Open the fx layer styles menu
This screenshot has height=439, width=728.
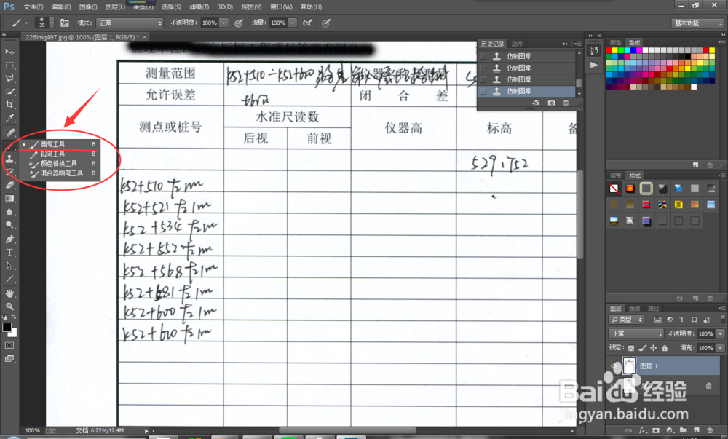point(642,430)
